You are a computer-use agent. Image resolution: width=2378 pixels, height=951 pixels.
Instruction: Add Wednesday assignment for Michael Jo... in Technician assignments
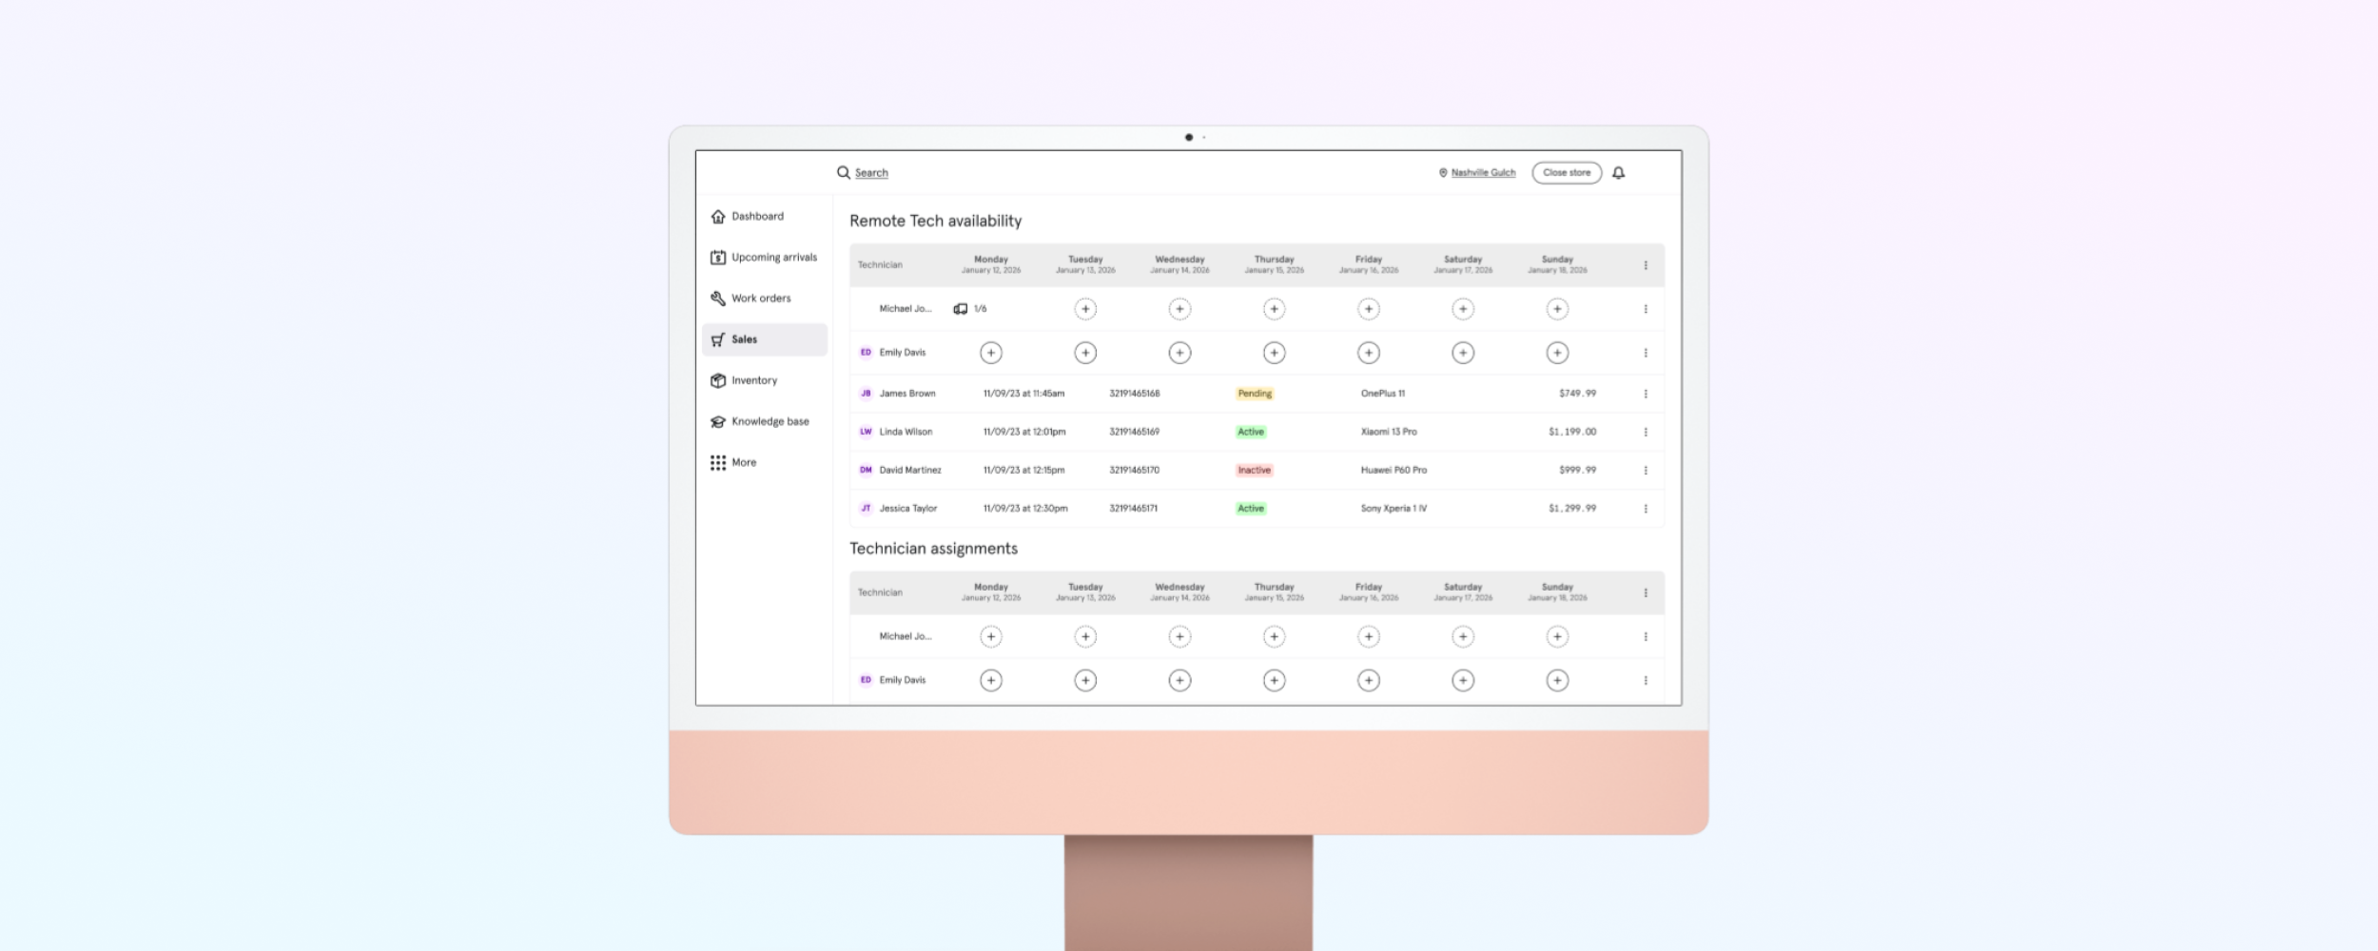[1179, 636]
